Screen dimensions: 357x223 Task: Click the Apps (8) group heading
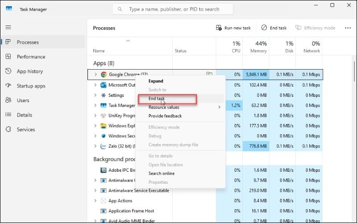tap(104, 63)
